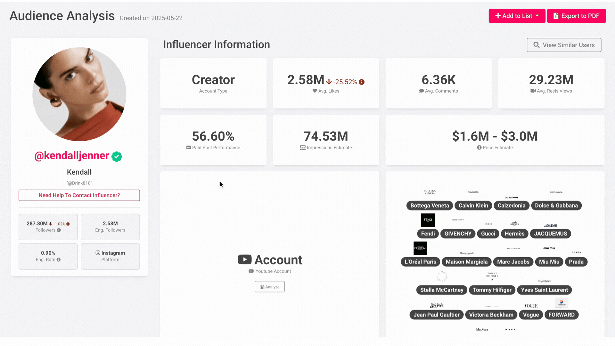Click the video icon by Avg. Reels Views
This screenshot has width=615, height=346.
(533, 91)
